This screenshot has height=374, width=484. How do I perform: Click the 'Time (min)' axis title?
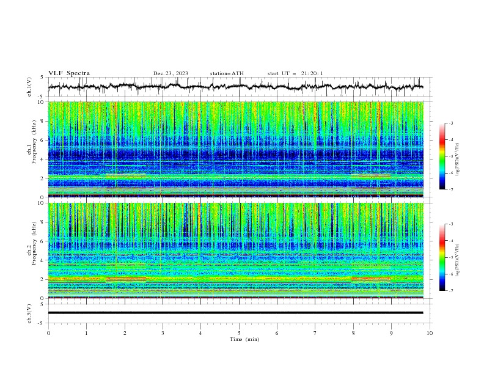coord(244,339)
